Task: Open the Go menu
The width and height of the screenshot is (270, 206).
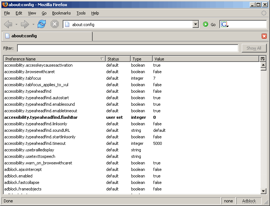Action: 44,13
